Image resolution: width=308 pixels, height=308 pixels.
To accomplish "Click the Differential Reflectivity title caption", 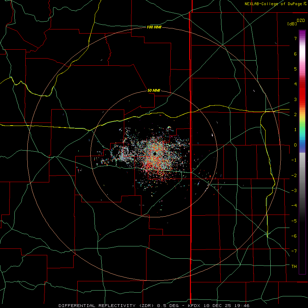I will point(154,306).
